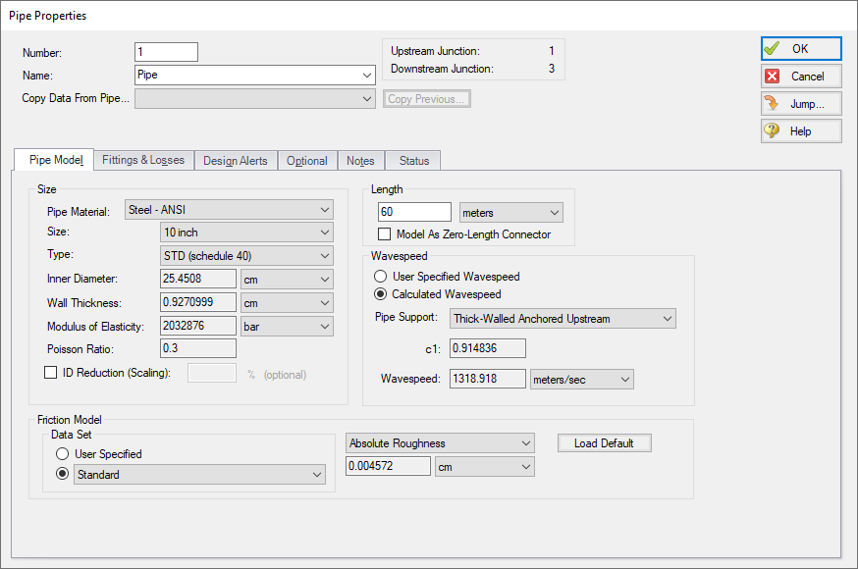Click the Jump arrow icon
858x569 pixels.
click(x=773, y=104)
